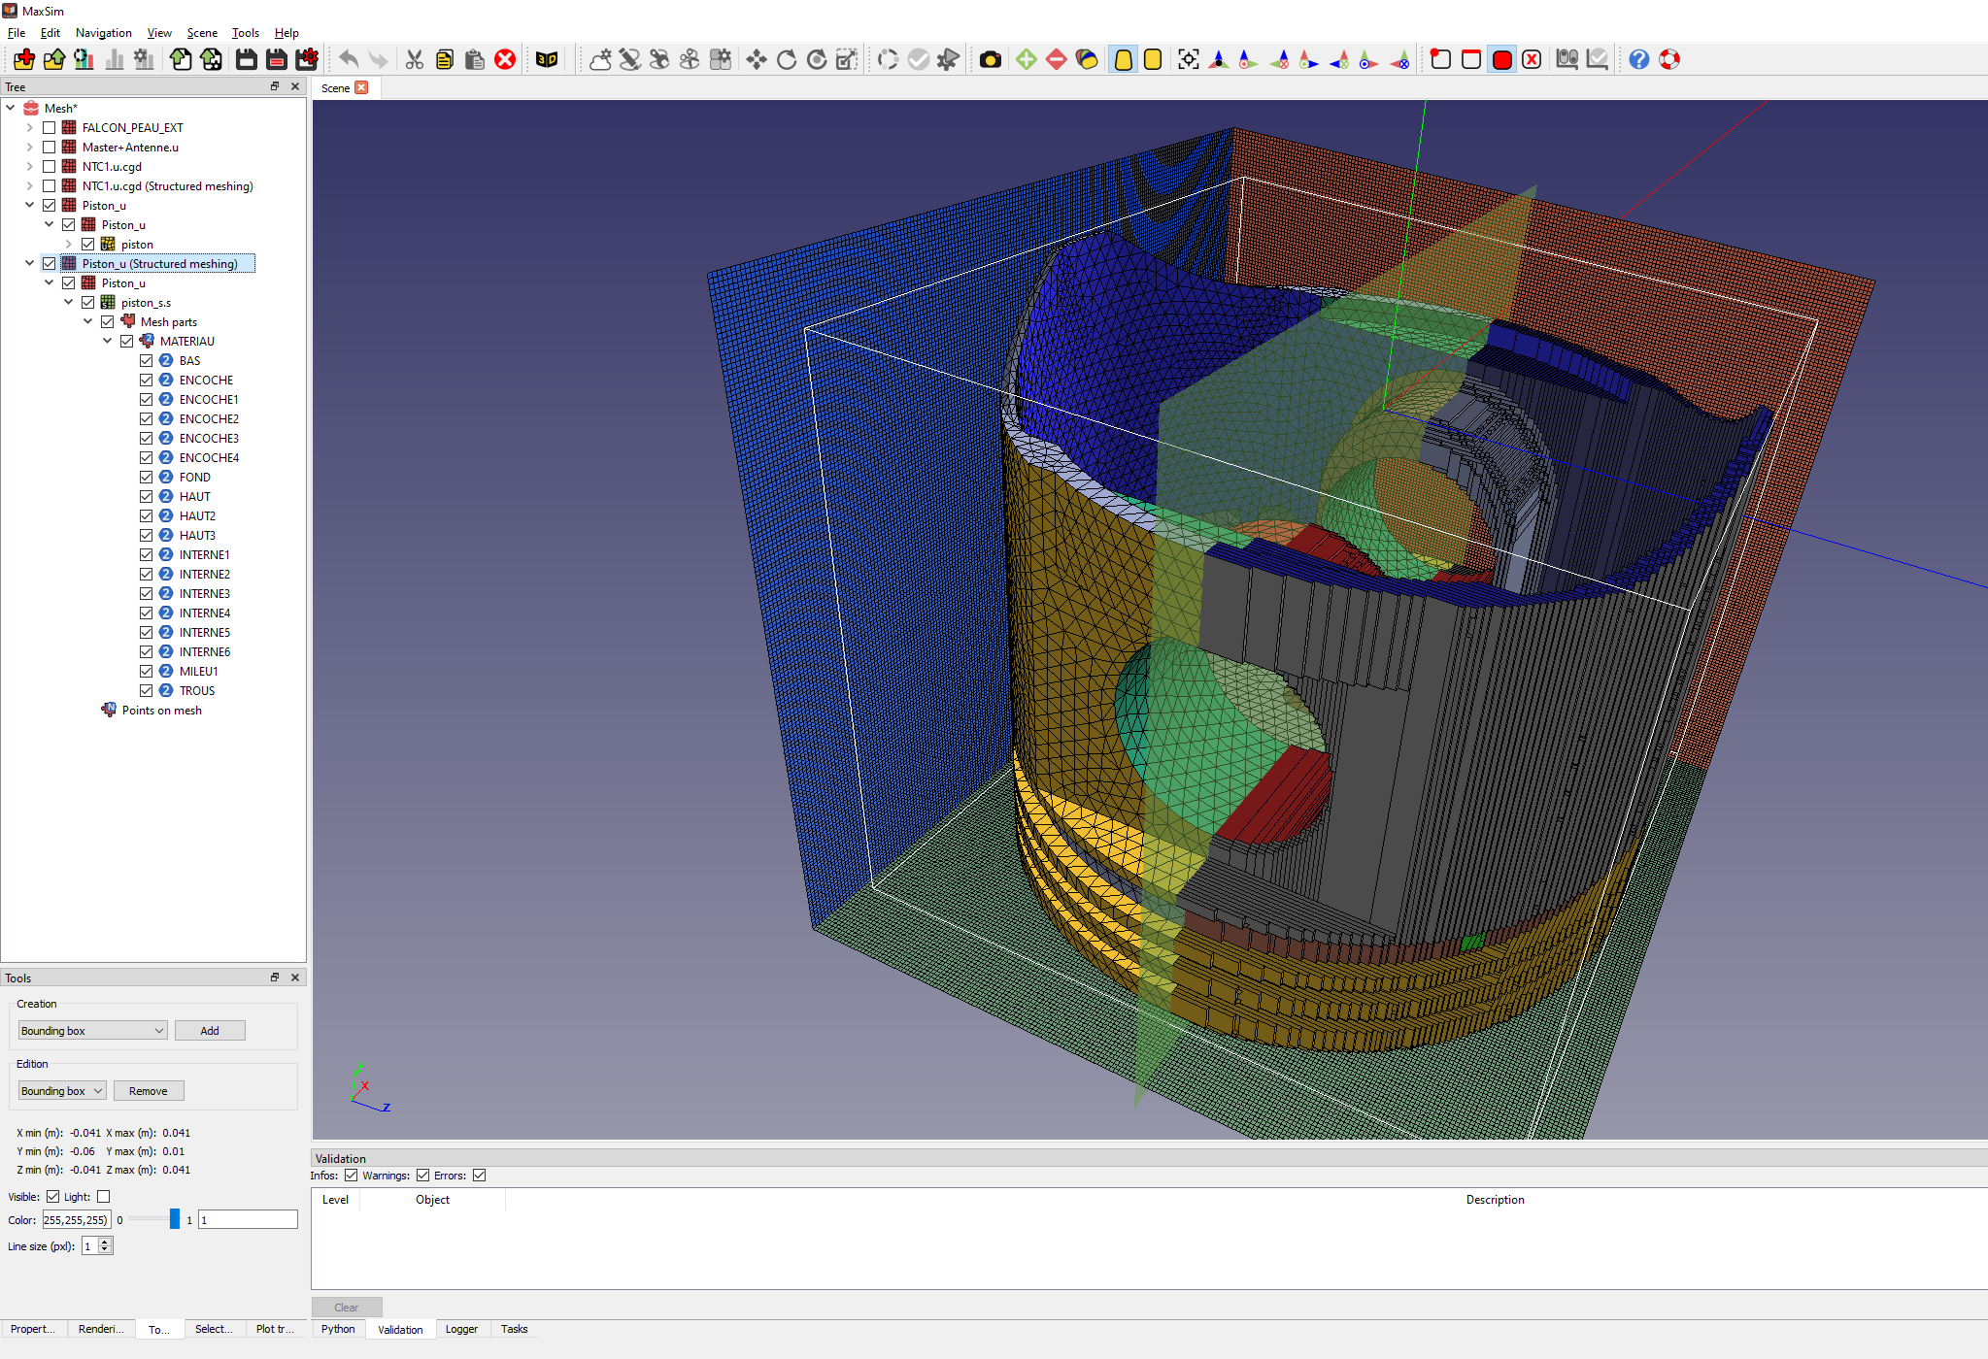This screenshot has width=1988, height=1359.
Task: Switch to the Logger tab
Action: point(461,1329)
